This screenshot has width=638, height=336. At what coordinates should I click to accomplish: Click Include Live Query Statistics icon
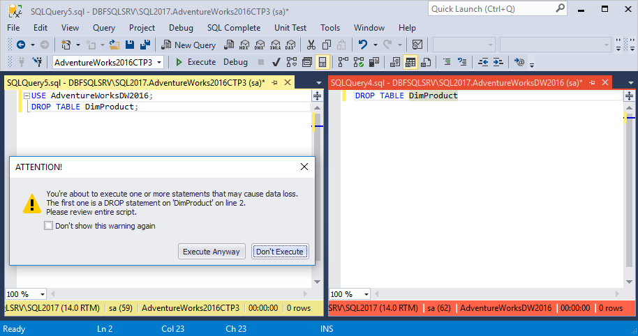coord(359,62)
